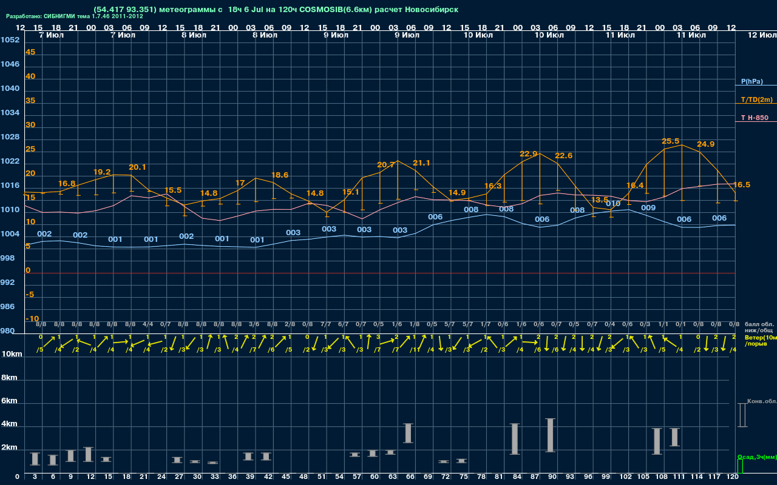Viewport: 777px width, 485px height.
Task: Select the T/TD(2m) legend label
Action: [757, 99]
